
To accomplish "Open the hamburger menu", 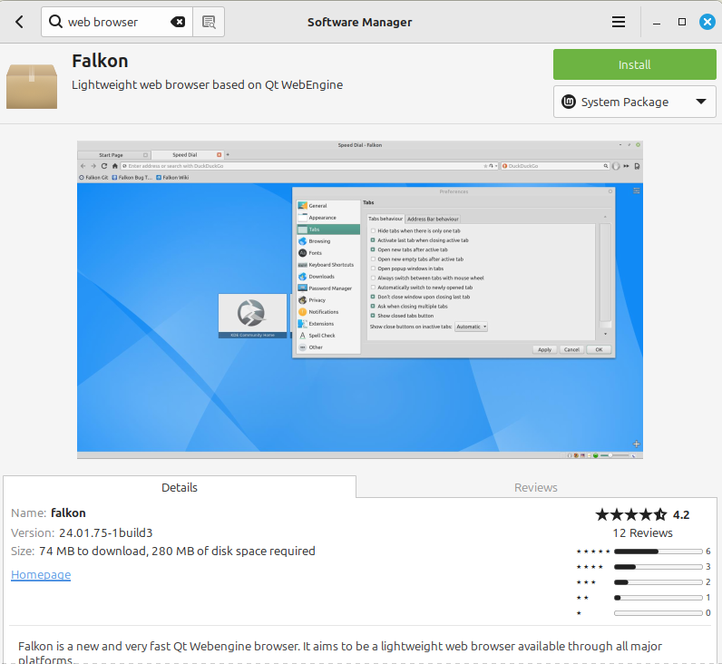I will point(619,22).
